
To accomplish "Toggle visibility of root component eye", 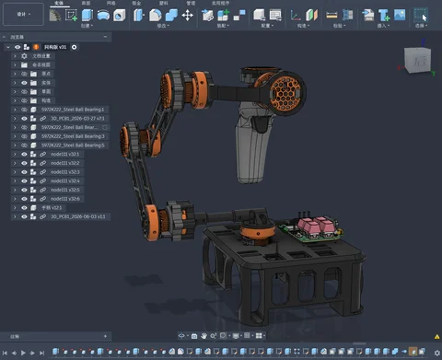I will pyautogui.click(x=17, y=47).
